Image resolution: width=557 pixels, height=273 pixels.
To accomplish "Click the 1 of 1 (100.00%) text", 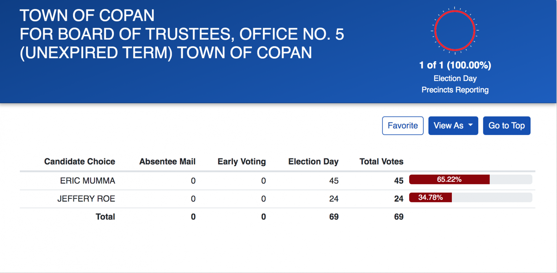I will tap(455, 65).
